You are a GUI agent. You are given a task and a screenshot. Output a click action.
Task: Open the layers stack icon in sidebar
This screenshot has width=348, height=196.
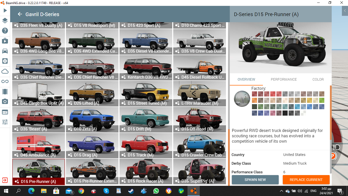5,21
